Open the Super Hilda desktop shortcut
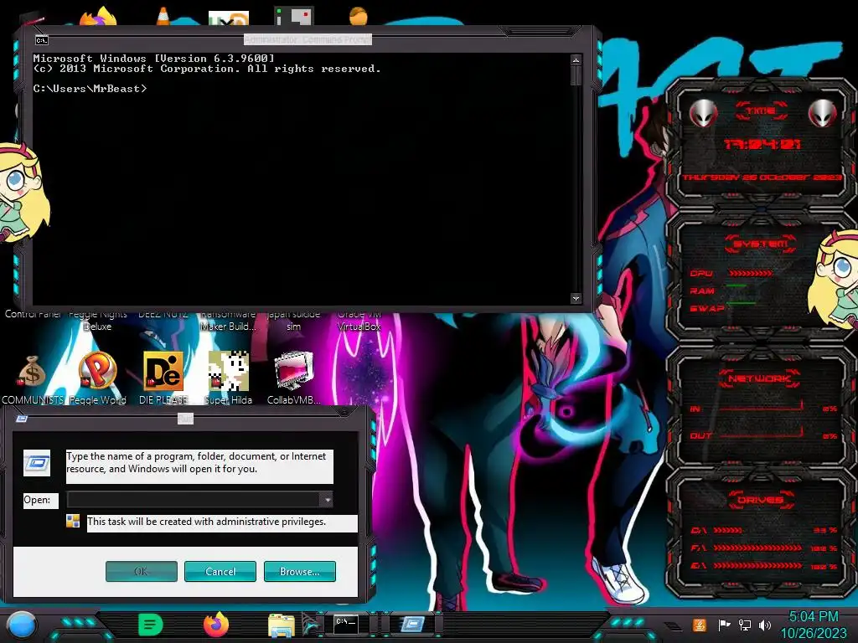 (x=228, y=379)
